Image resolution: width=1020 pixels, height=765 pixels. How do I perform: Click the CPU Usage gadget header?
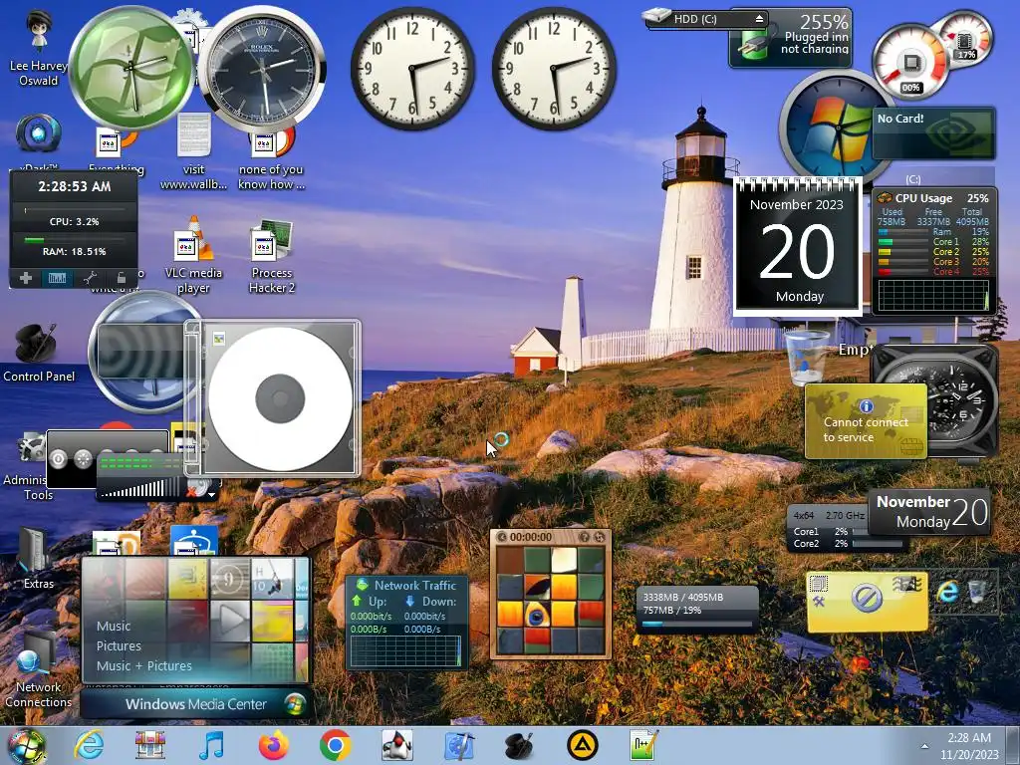click(933, 198)
